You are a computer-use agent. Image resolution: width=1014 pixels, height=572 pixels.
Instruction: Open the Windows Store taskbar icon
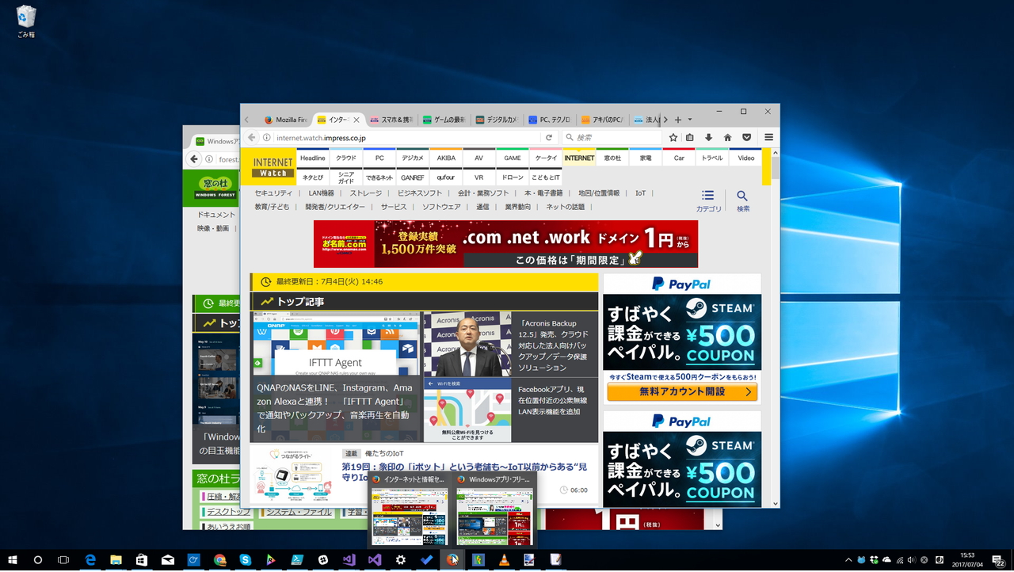click(x=142, y=560)
